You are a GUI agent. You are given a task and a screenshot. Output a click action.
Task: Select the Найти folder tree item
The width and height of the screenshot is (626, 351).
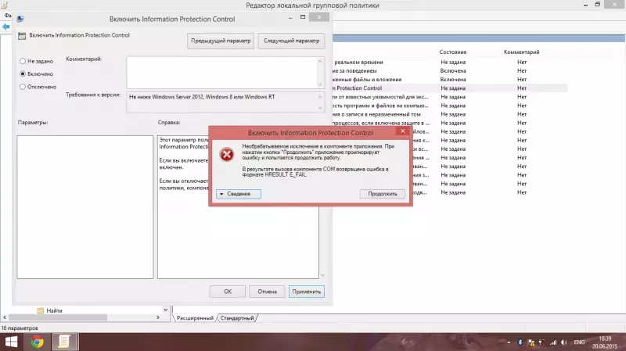54,310
